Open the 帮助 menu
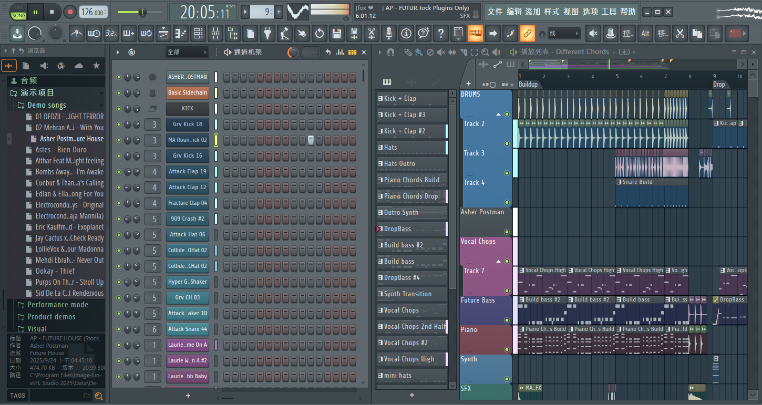The height and width of the screenshot is (405, 762). tap(628, 12)
